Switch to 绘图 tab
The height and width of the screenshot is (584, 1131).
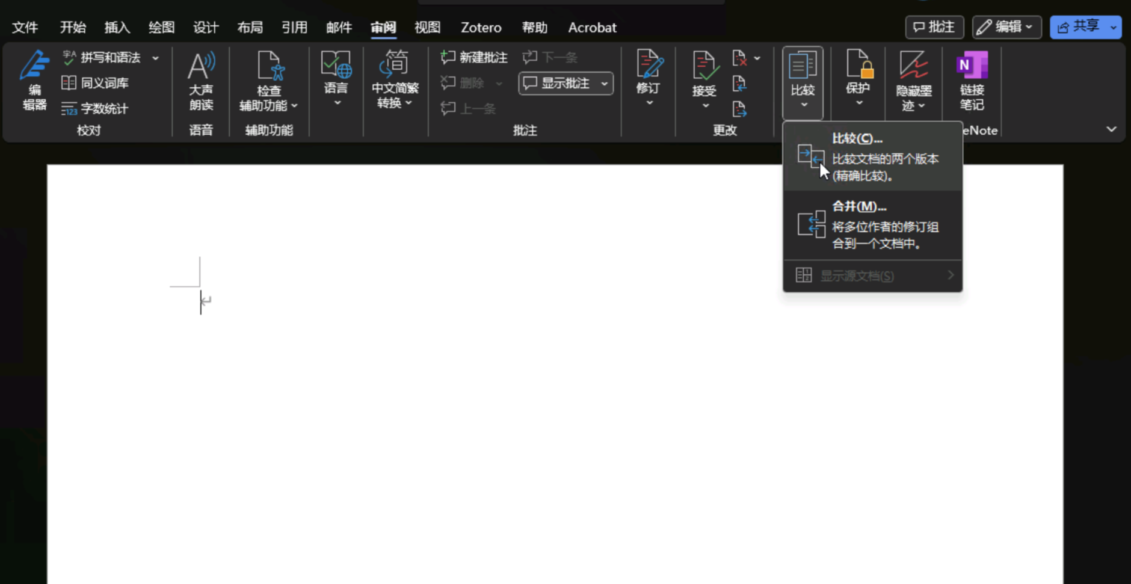point(161,28)
